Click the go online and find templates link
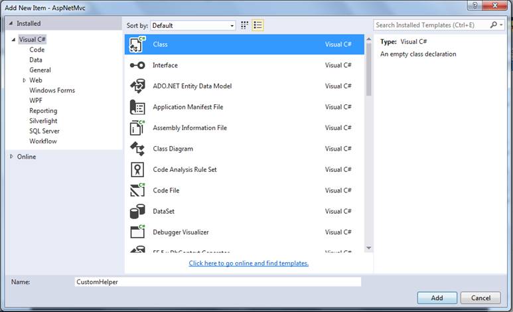 coord(249,264)
